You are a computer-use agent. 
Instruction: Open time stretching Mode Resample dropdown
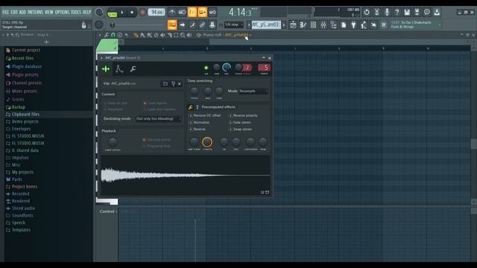click(253, 91)
